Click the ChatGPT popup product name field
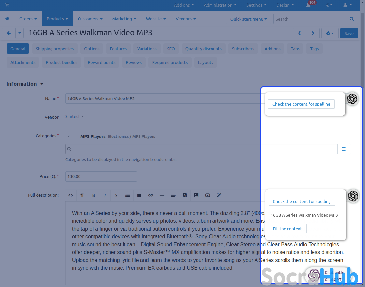 304,215
